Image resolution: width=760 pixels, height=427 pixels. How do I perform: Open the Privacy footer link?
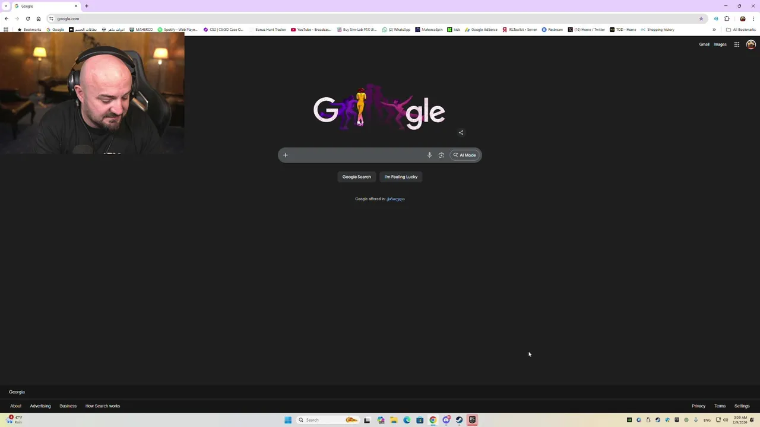[698, 406]
